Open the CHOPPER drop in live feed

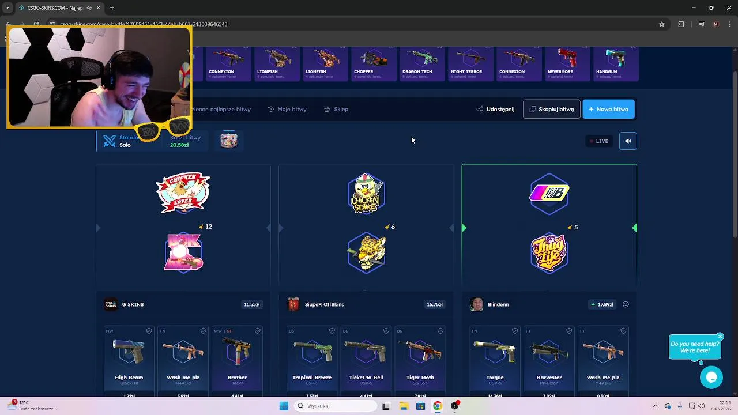coord(373,64)
